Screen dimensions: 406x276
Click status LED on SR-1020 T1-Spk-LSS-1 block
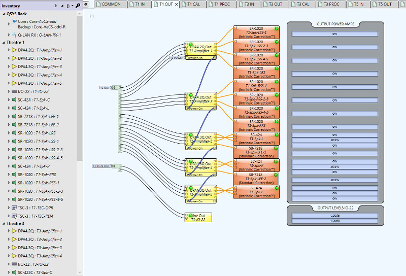(x=277, y=28)
